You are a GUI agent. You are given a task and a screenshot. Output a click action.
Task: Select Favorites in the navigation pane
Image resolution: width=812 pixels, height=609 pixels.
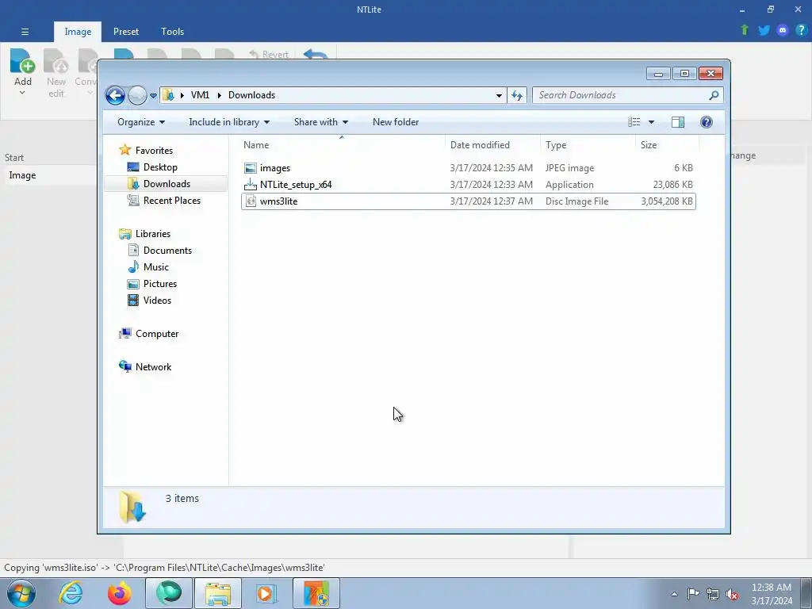pyautogui.click(x=154, y=151)
